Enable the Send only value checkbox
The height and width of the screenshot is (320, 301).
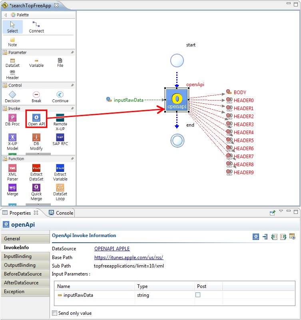point(55,313)
